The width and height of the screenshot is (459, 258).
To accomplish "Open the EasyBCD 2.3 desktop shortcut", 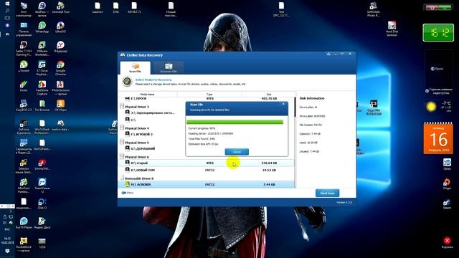I will click(x=24, y=106).
